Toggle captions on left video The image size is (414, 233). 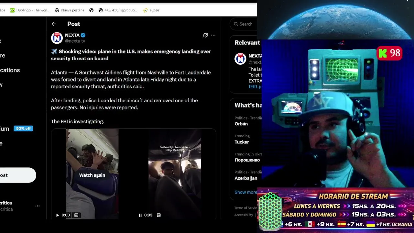(76, 215)
